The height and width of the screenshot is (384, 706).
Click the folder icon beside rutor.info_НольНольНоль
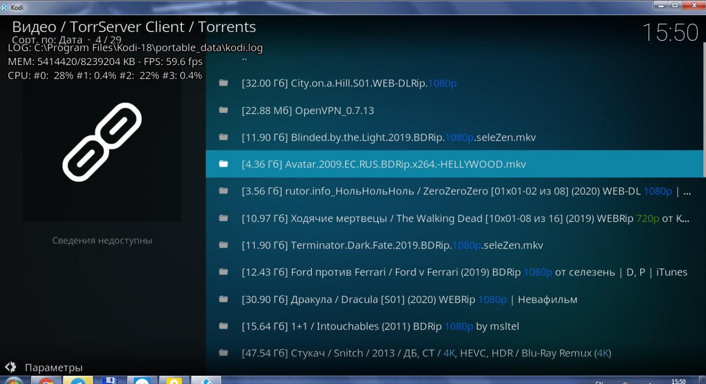(x=223, y=191)
